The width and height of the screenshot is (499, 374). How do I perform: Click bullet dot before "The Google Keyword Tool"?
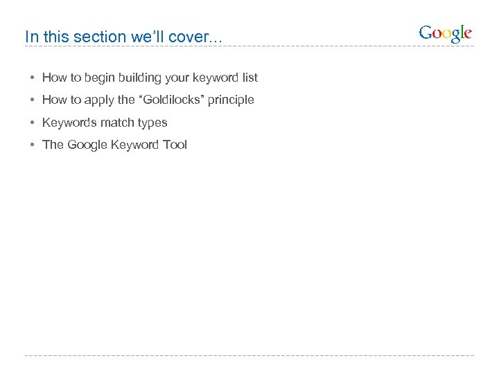[x=33, y=145]
